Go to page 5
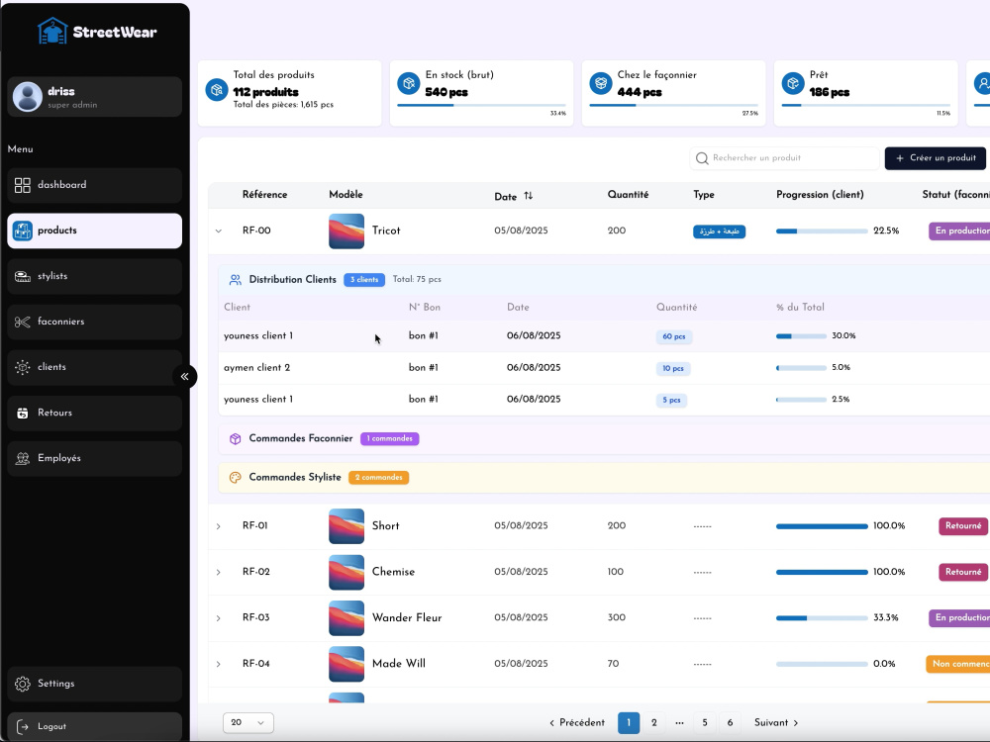This screenshot has width=990, height=742. point(705,723)
